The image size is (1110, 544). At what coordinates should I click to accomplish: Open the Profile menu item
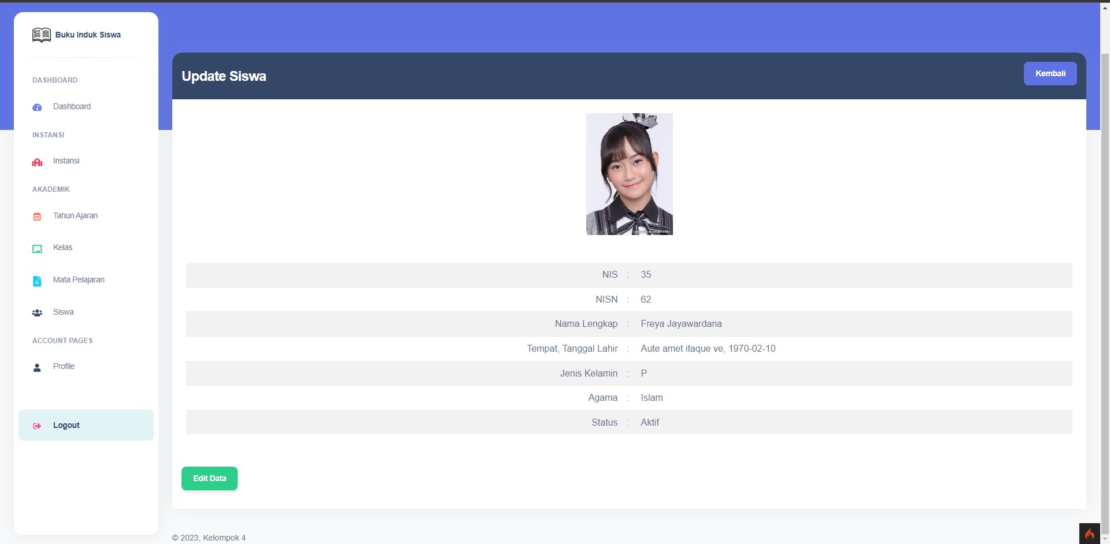point(64,367)
